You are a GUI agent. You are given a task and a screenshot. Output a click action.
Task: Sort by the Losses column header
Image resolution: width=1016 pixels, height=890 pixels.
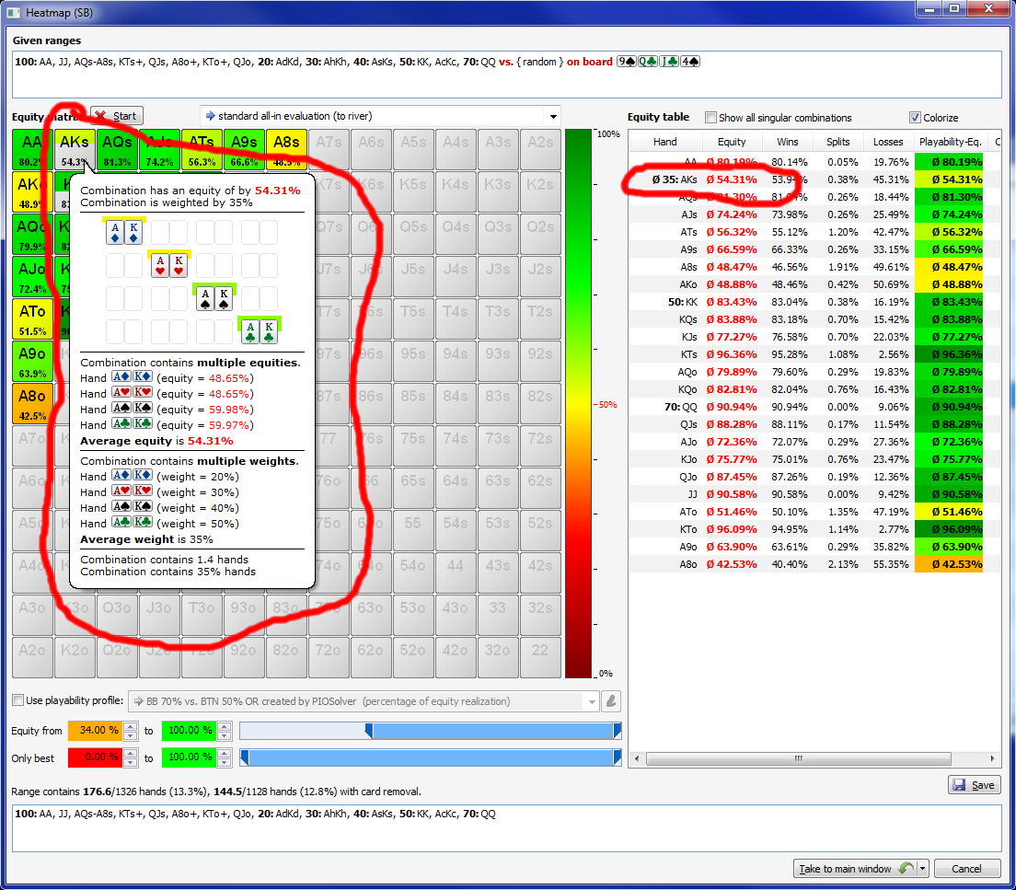(x=888, y=142)
